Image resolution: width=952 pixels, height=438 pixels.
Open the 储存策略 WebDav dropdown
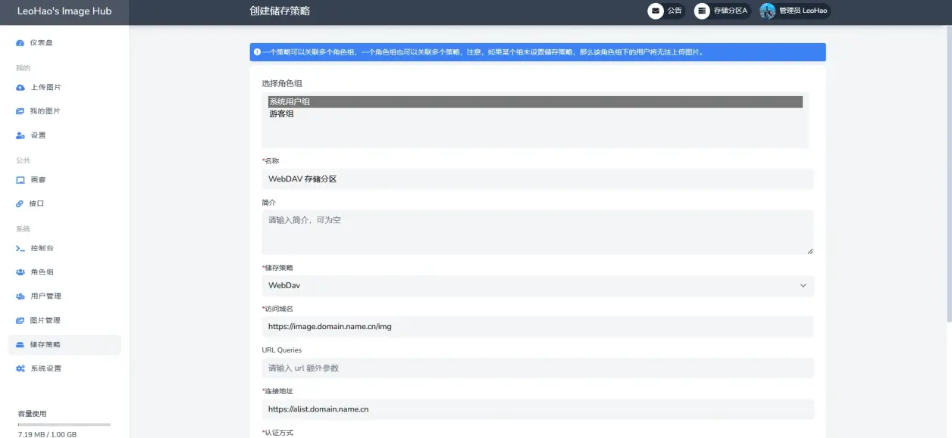click(x=537, y=285)
